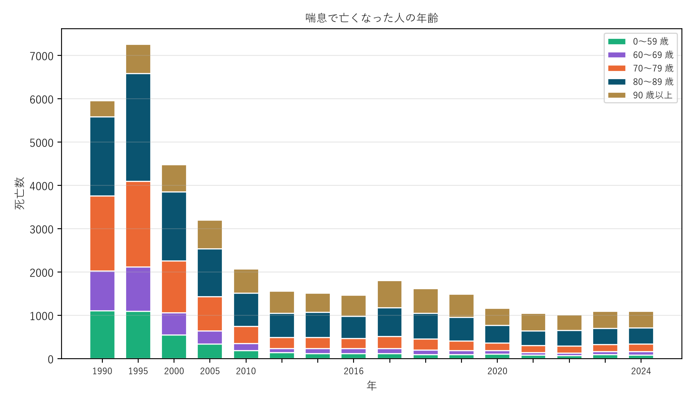Select the y-axis label '死亡数'
Viewport: 694px width, 403px height.
[x=19, y=193]
